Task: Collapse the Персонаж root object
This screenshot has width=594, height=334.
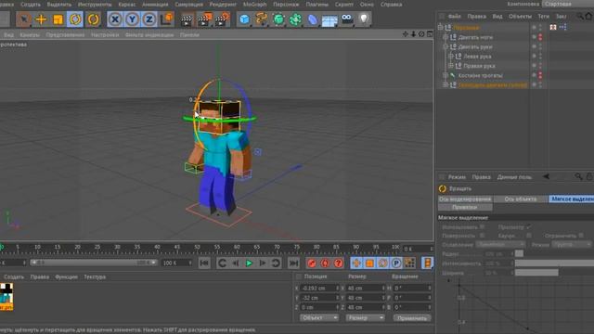Action: [440, 27]
